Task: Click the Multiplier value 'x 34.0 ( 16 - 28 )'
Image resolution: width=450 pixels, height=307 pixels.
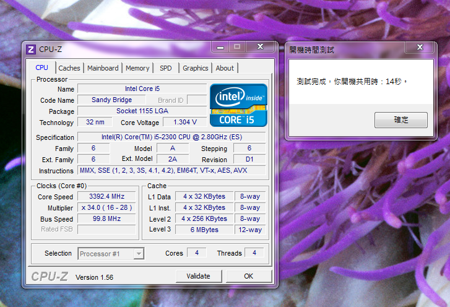Action: (106, 208)
